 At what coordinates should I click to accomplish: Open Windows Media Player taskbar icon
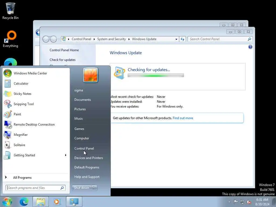coord(57,202)
